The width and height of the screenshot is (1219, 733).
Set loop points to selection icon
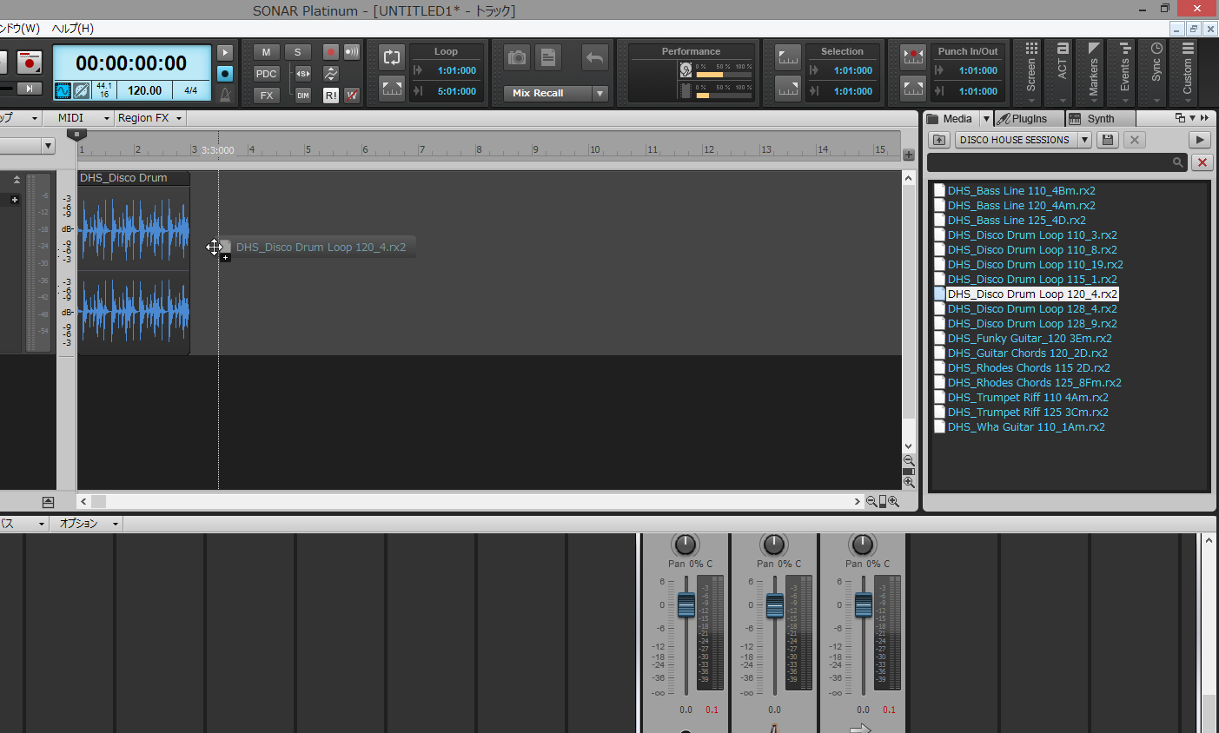392,89
